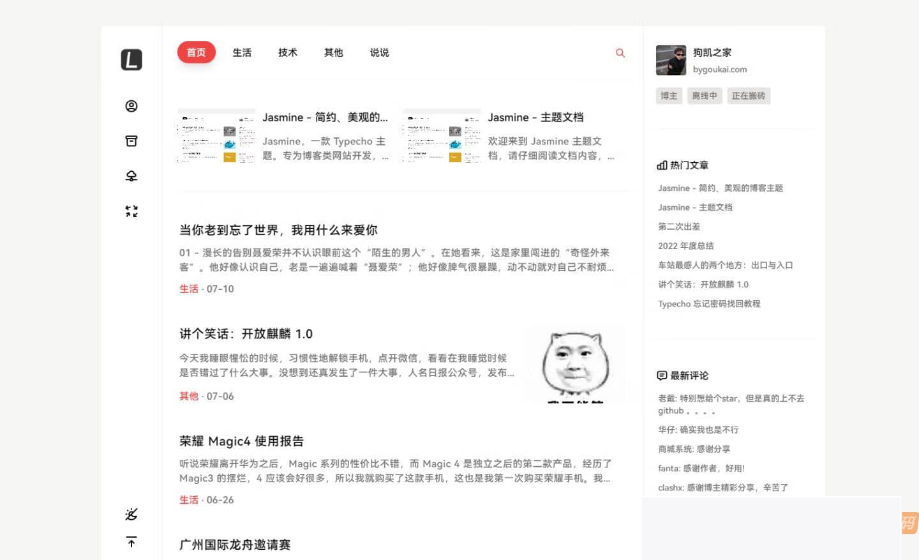
Task: Click the chart icon next to 热门文章
Action: 662,165
